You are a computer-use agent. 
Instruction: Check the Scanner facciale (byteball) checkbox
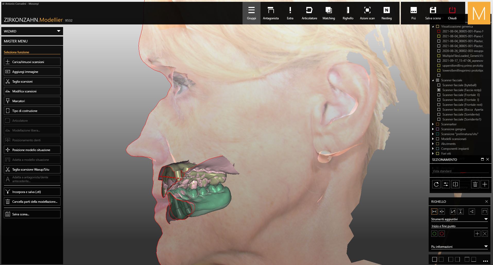pyautogui.click(x=439, y=85)
